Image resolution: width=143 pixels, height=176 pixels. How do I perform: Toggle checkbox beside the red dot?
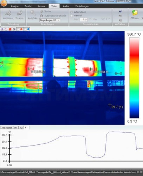(18, 29)
